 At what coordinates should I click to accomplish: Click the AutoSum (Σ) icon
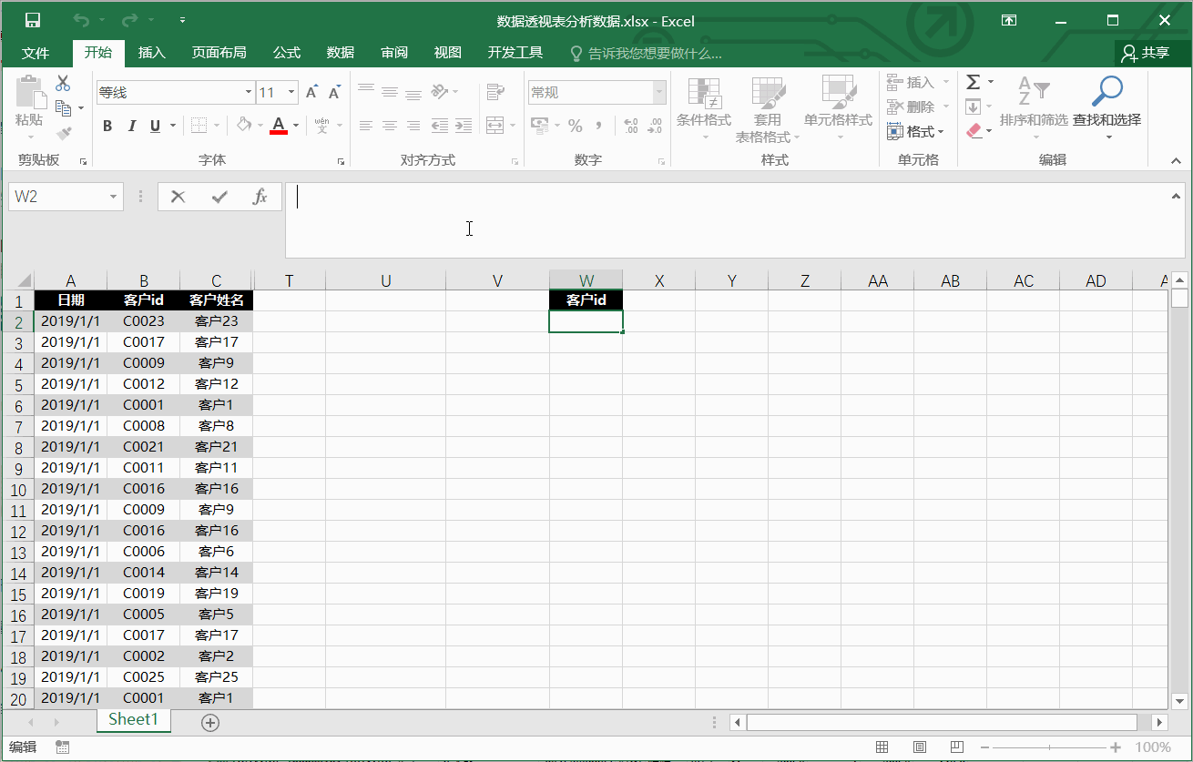(x=974, y=83)
